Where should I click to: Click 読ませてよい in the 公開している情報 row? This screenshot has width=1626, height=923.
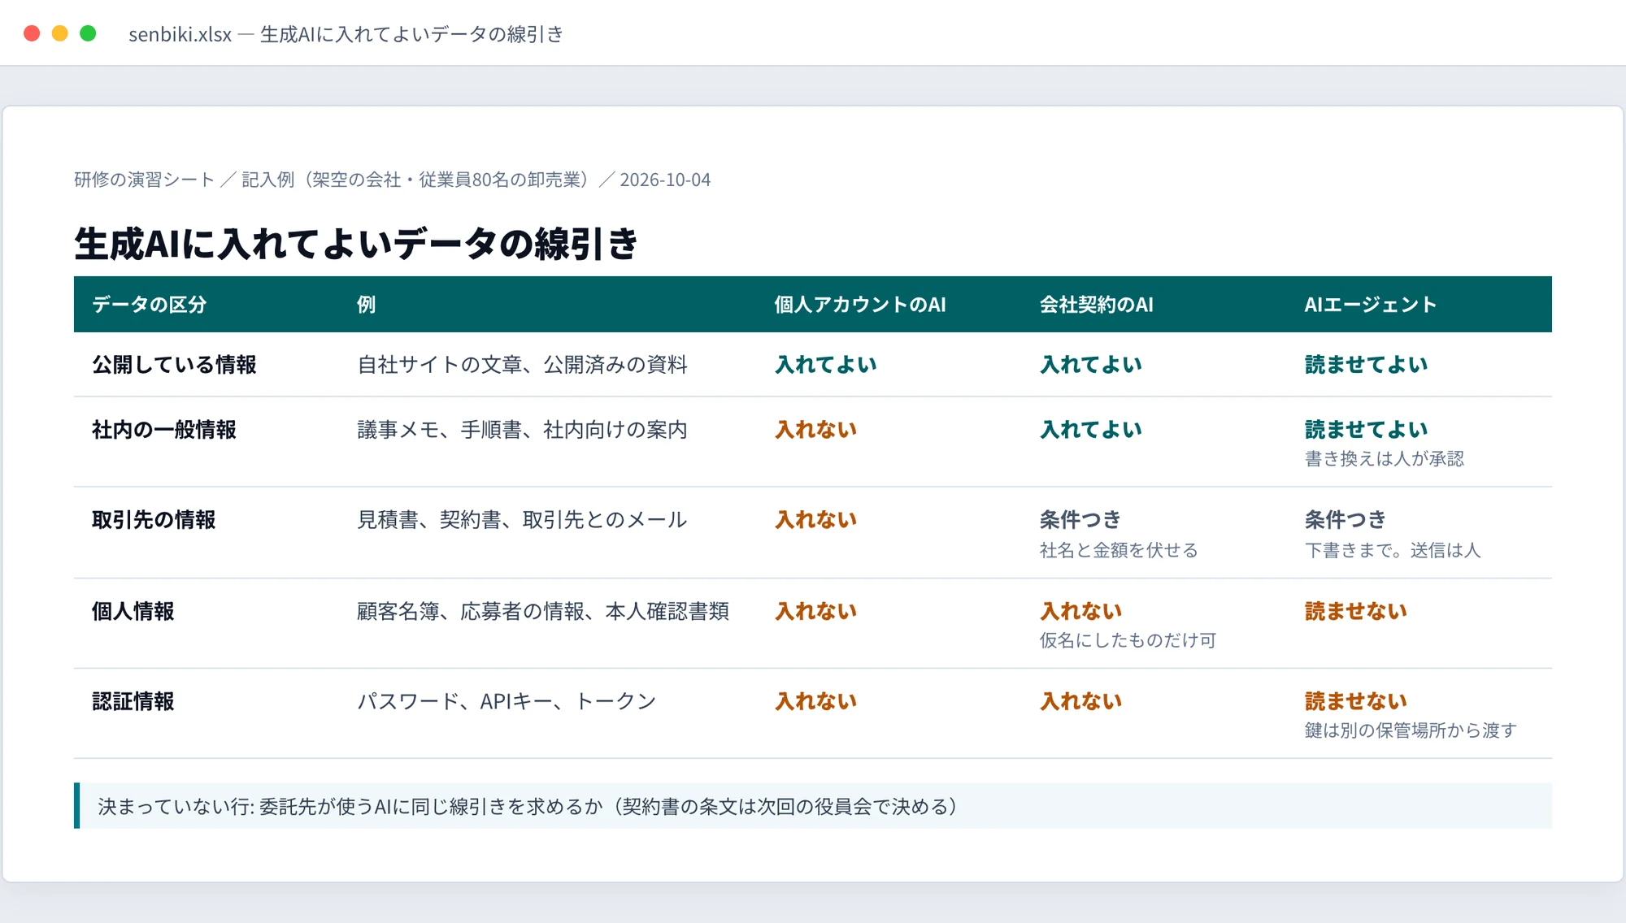(1367, 365)
